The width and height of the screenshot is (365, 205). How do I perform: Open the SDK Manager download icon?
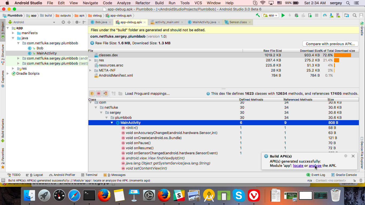[332, 15]
